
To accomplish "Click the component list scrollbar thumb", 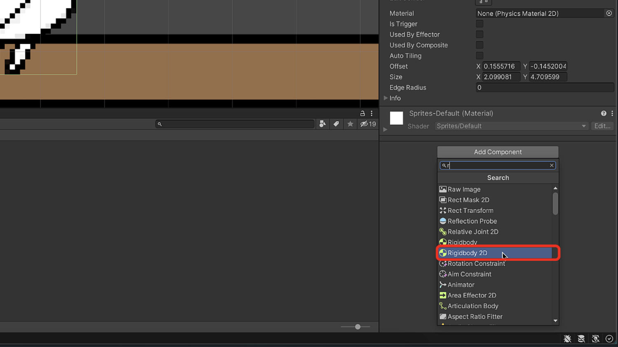I will 555,204.
